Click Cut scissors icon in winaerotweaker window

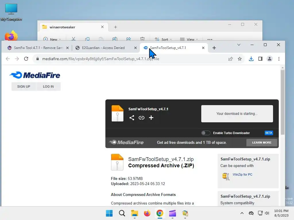[x=73, y=39]
